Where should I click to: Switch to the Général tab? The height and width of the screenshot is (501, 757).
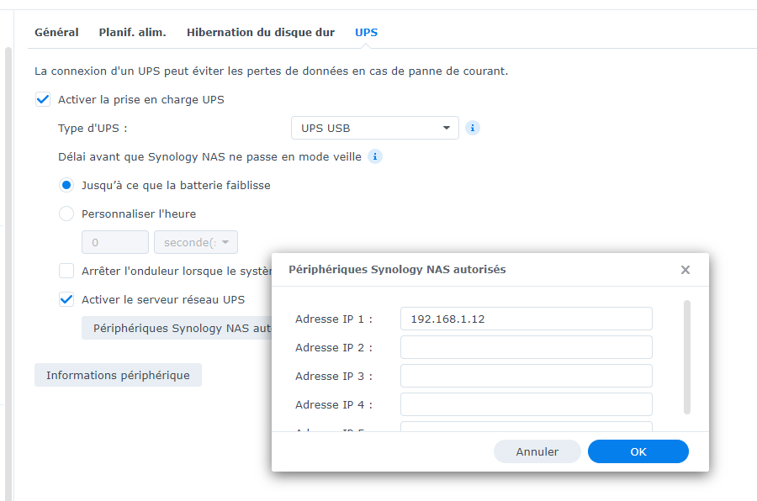point(56,32)
